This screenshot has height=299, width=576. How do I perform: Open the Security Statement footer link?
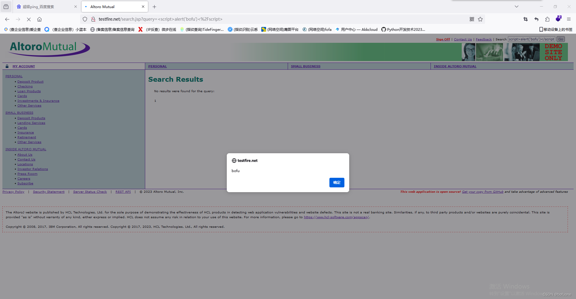(x=49, y=192)
